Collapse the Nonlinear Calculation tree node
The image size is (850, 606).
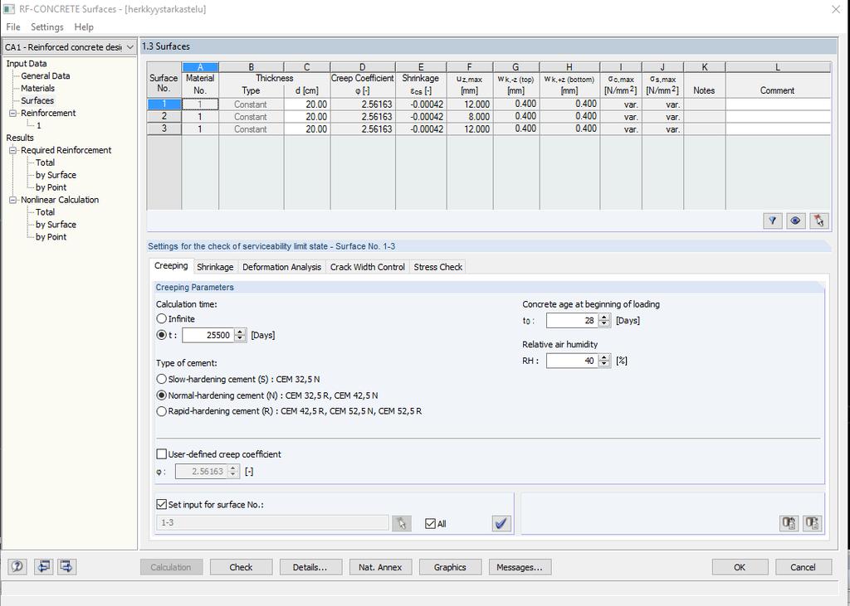point(13,200)
